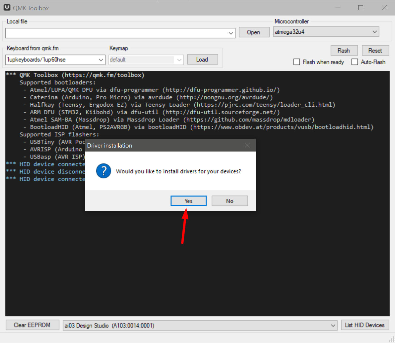Hit the Reset button
Screen dimensions: 395x343
[375, 51]
